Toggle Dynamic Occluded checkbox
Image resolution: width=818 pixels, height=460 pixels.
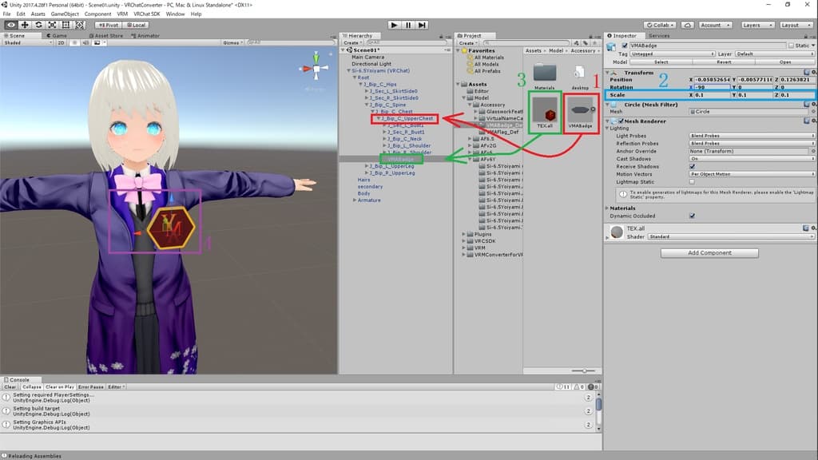point(692,216)
